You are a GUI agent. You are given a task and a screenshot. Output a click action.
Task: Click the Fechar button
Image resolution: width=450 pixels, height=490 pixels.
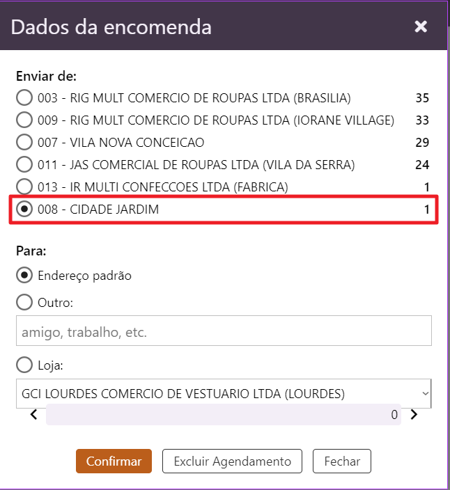point(342,461)
